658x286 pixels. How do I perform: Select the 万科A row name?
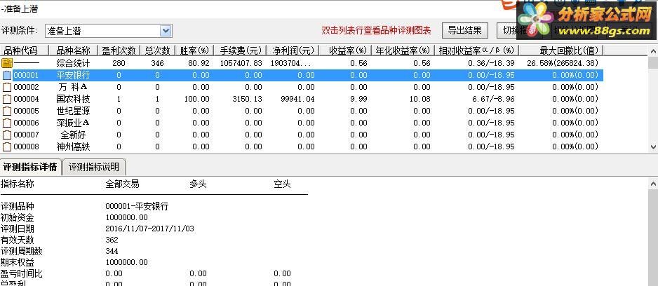click(73, 87)
